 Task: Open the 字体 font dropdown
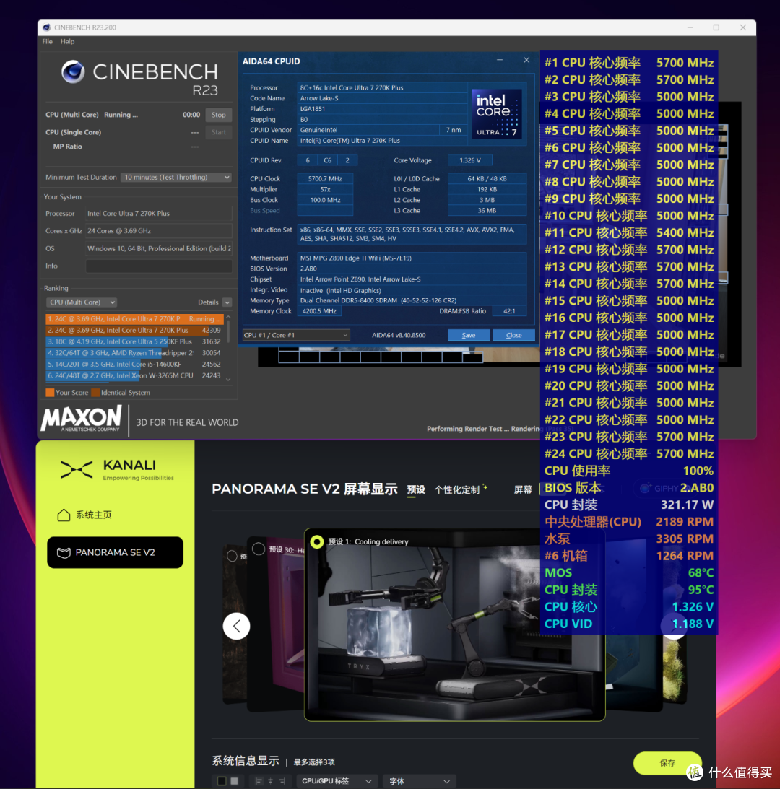coord(419,781)
